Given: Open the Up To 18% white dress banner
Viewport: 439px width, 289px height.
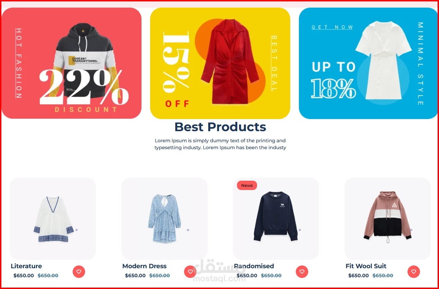Looking at the screenshot, I should click(x=368, y=63).
